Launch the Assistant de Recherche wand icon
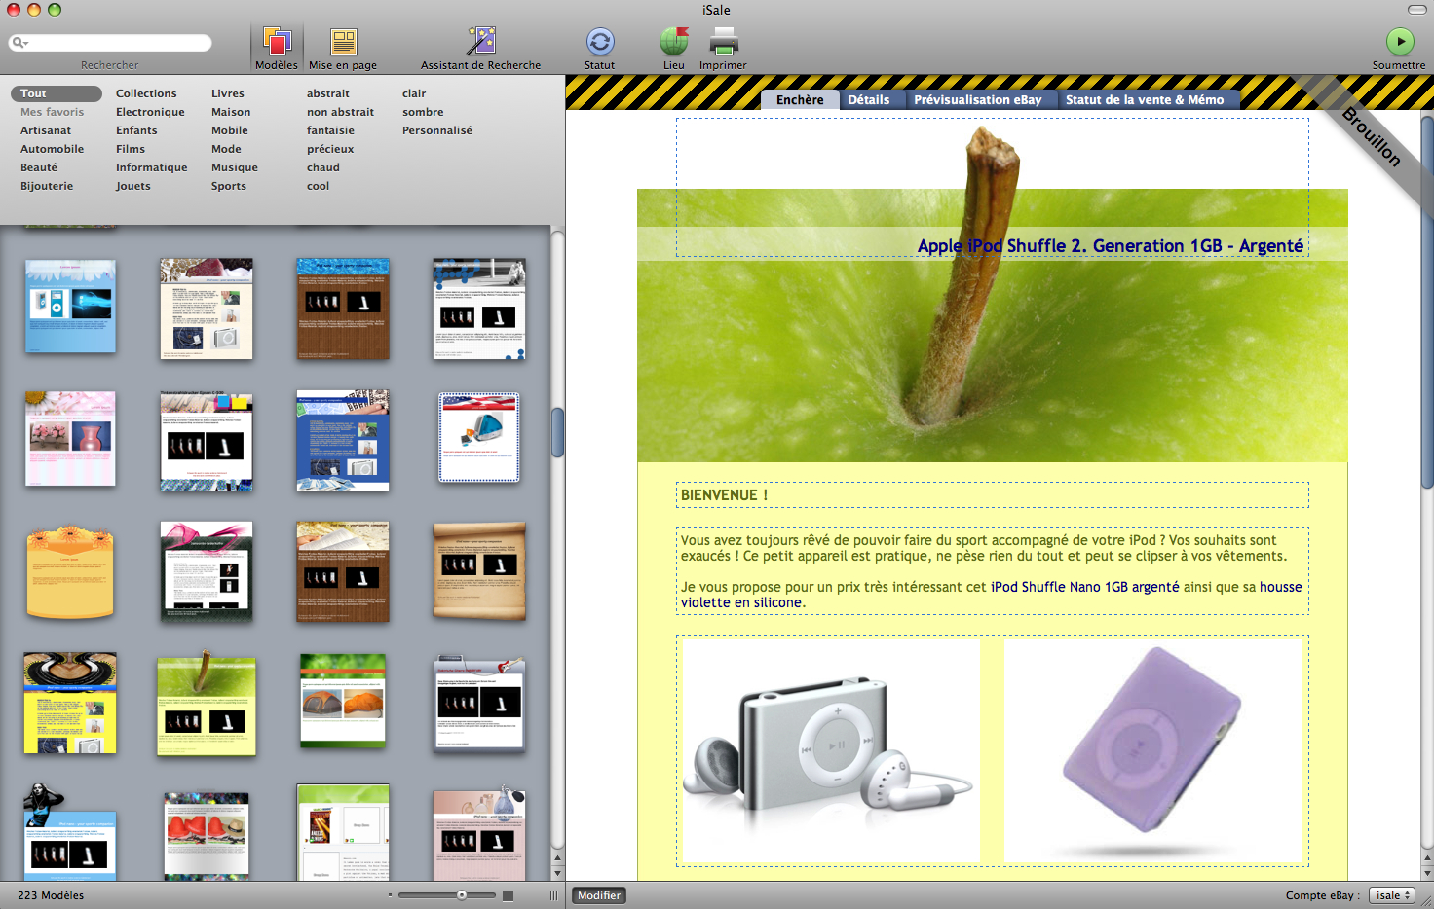The width and height of the screenshot is (1434, 909). pyautogui.click(x=481, y=41)
